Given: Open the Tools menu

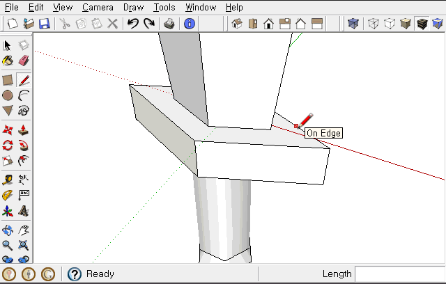Looking at the screenshot, I should [x=164, y=7].
